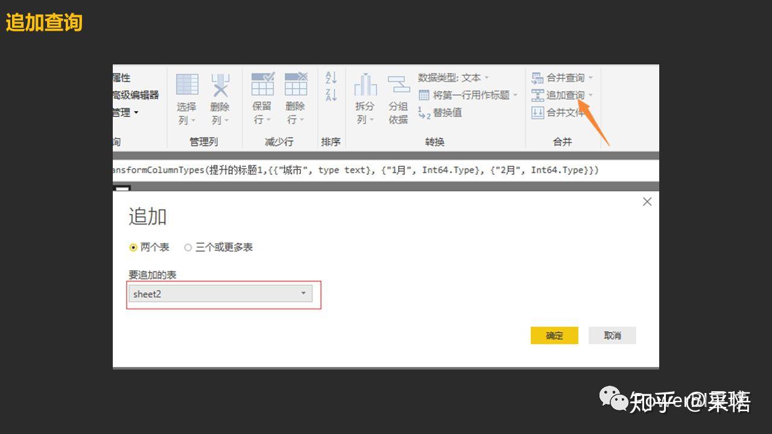Click the 取消 cancel button
Image resolution: width=772 pixels, height=434 pixels.
tap(612, 335)
